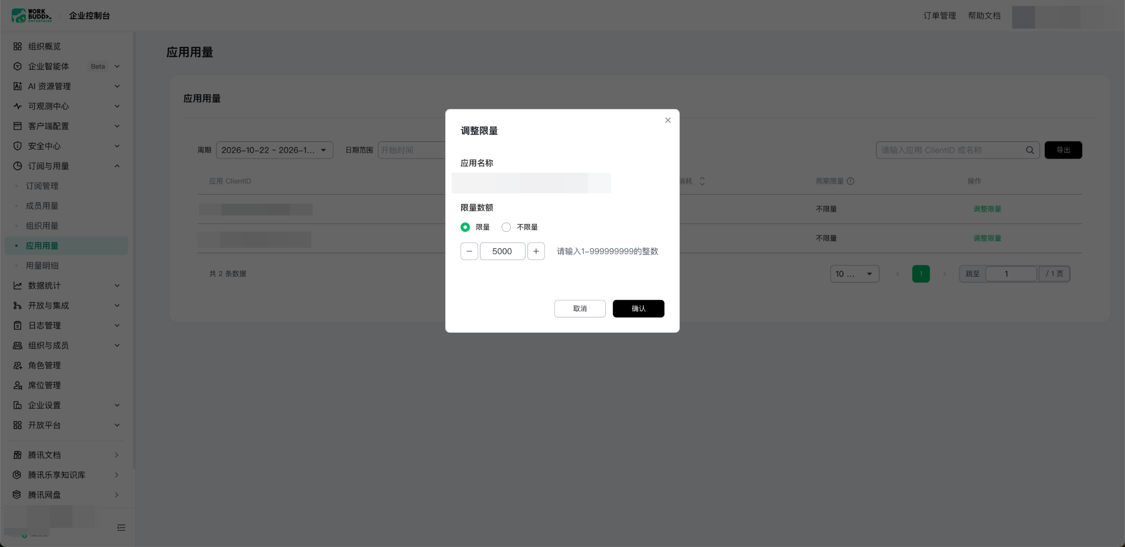The width and height of the screenshot is (1125, 547).
Task: Click the 安全中心 shield icon
Action: [x=18, y=146]
